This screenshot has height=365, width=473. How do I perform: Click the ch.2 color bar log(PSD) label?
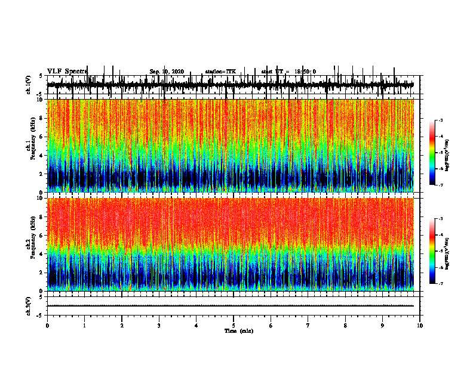447,253
